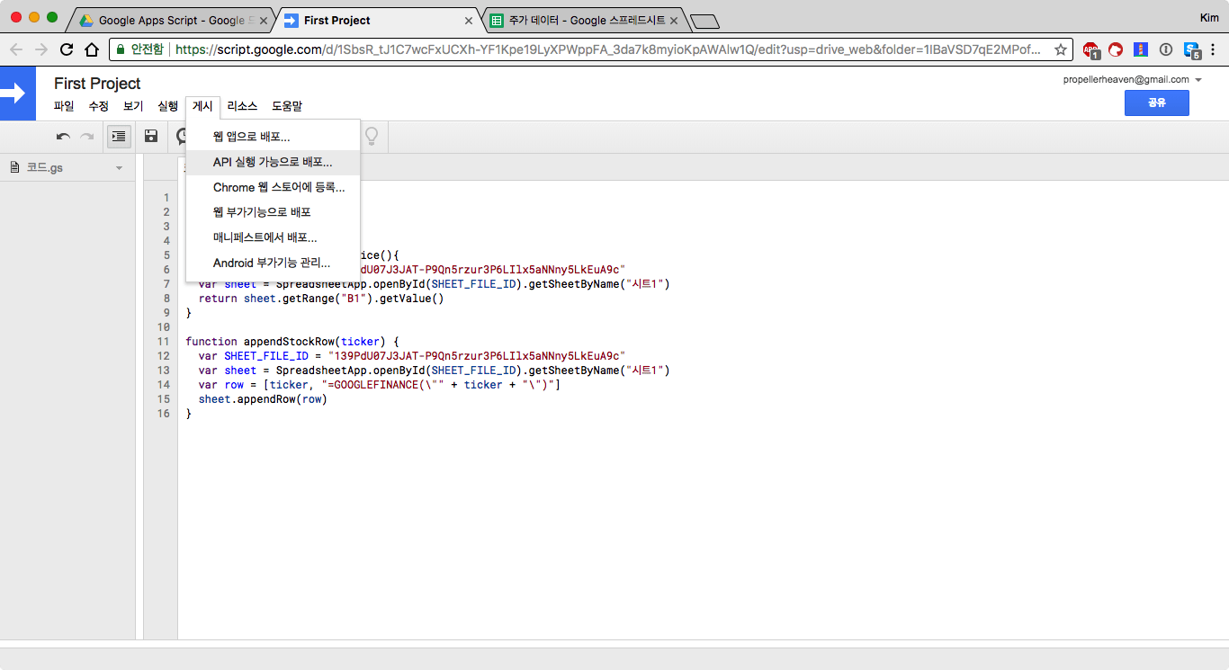Save the script with the floppy disk icon
Viewport: 1229px width, 670px height.
tap(151, 137)
